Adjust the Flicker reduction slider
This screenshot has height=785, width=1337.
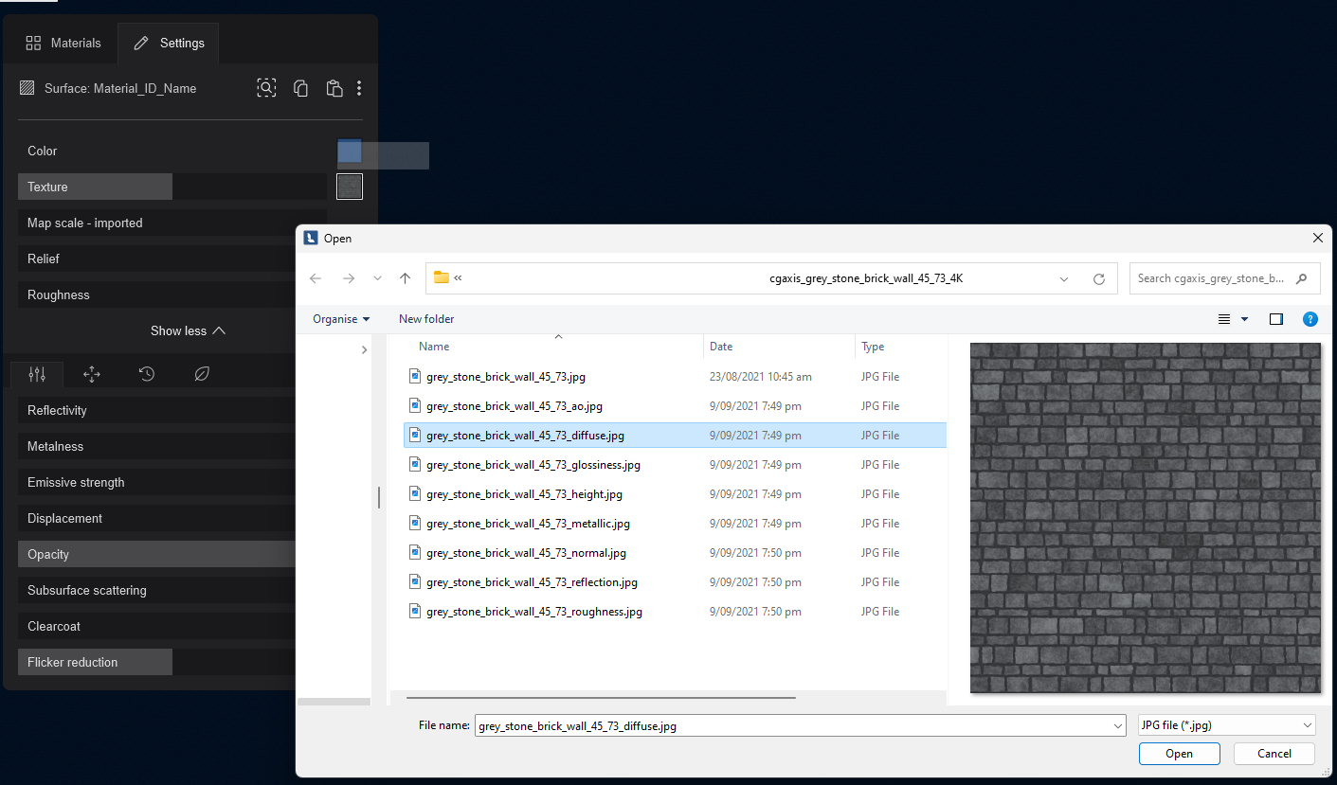[157, 662]
